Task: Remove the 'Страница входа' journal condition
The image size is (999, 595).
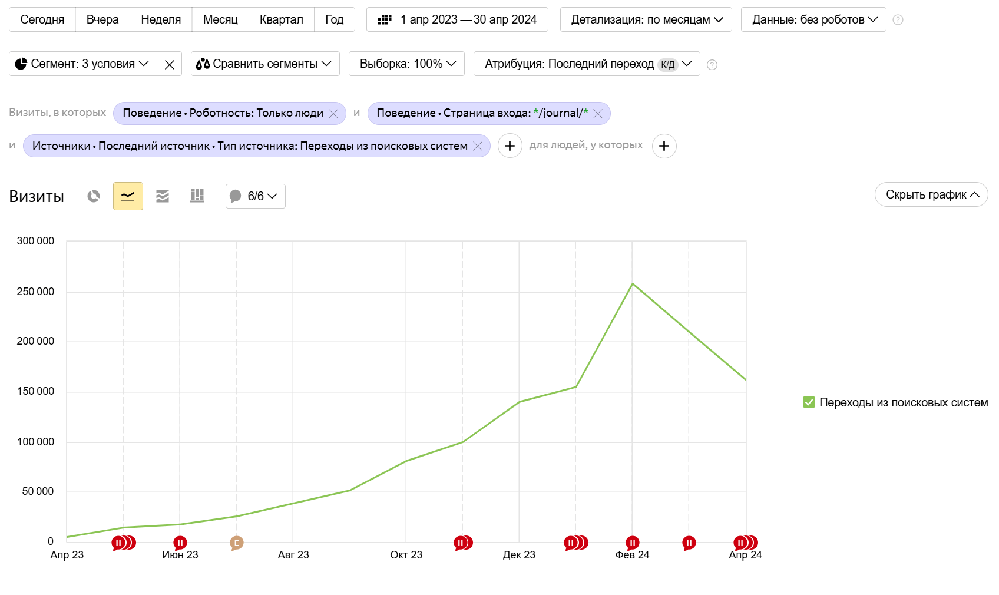Action: point(598,114)
